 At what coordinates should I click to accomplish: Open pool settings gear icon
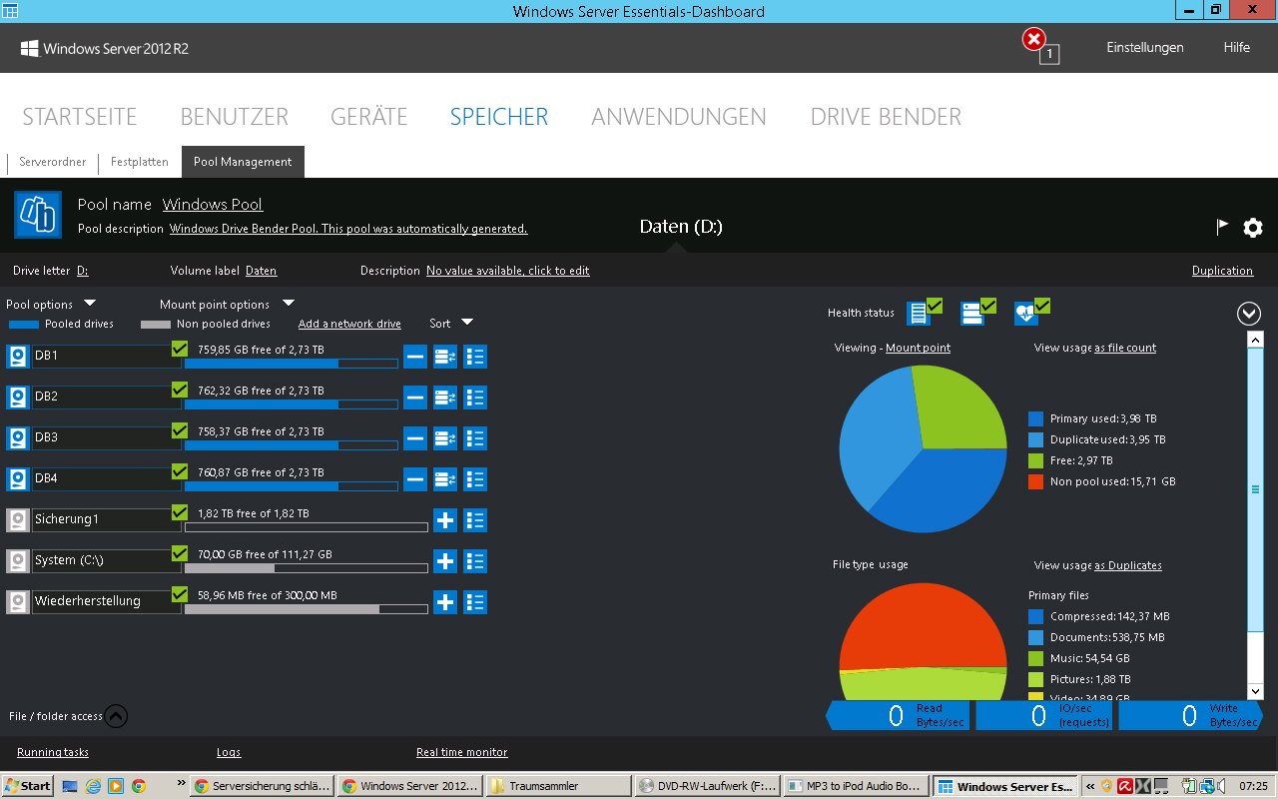(x=1253, y=228)
